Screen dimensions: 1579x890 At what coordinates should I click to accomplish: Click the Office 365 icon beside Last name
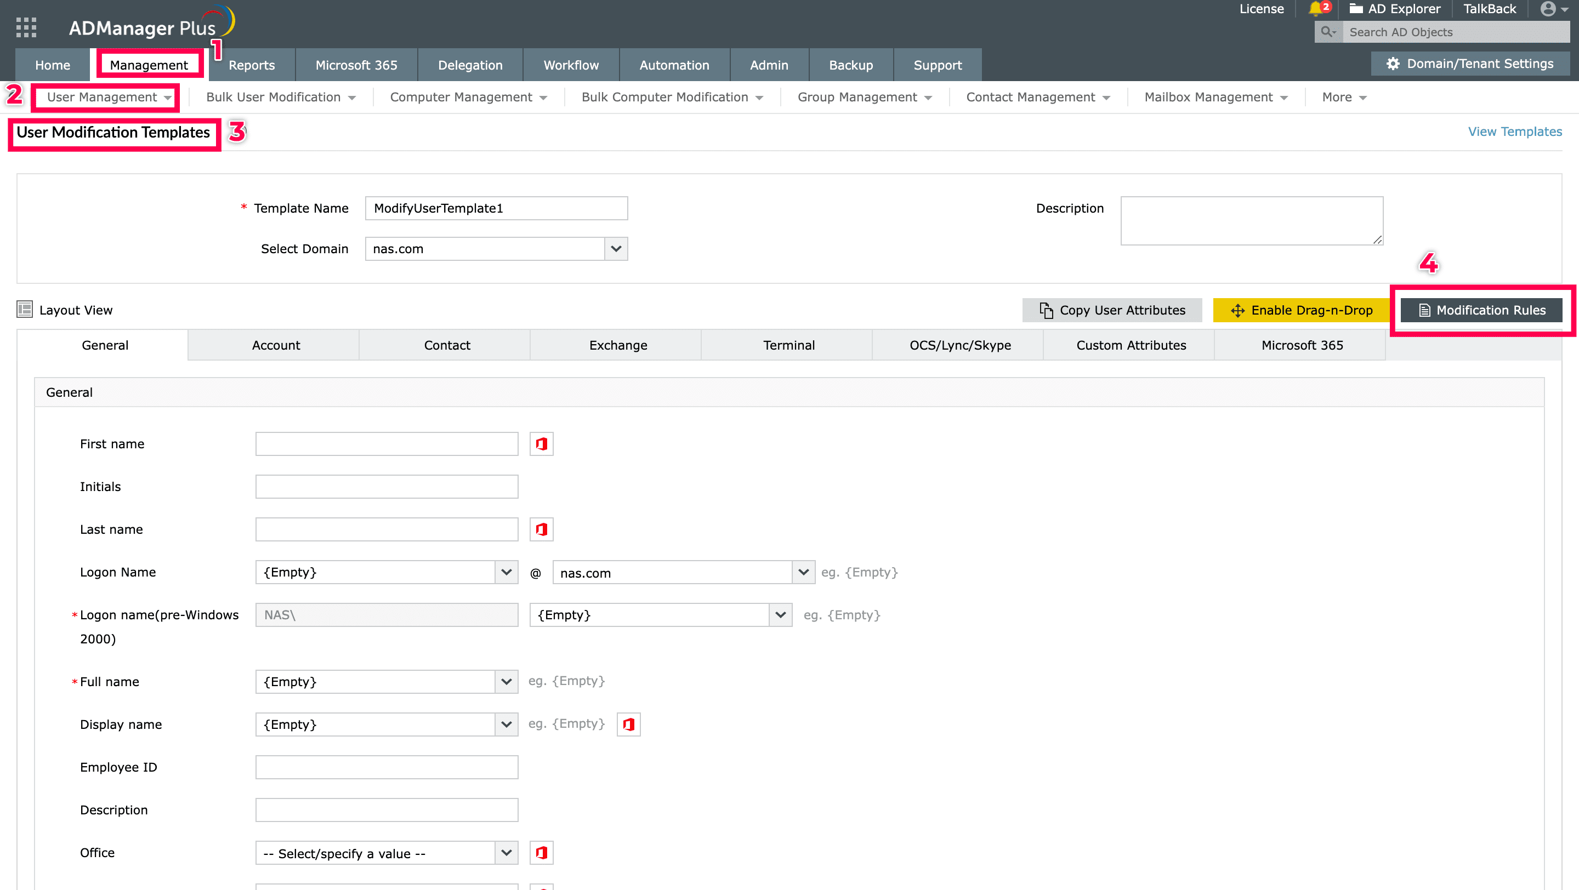click(x=541, y=529)
